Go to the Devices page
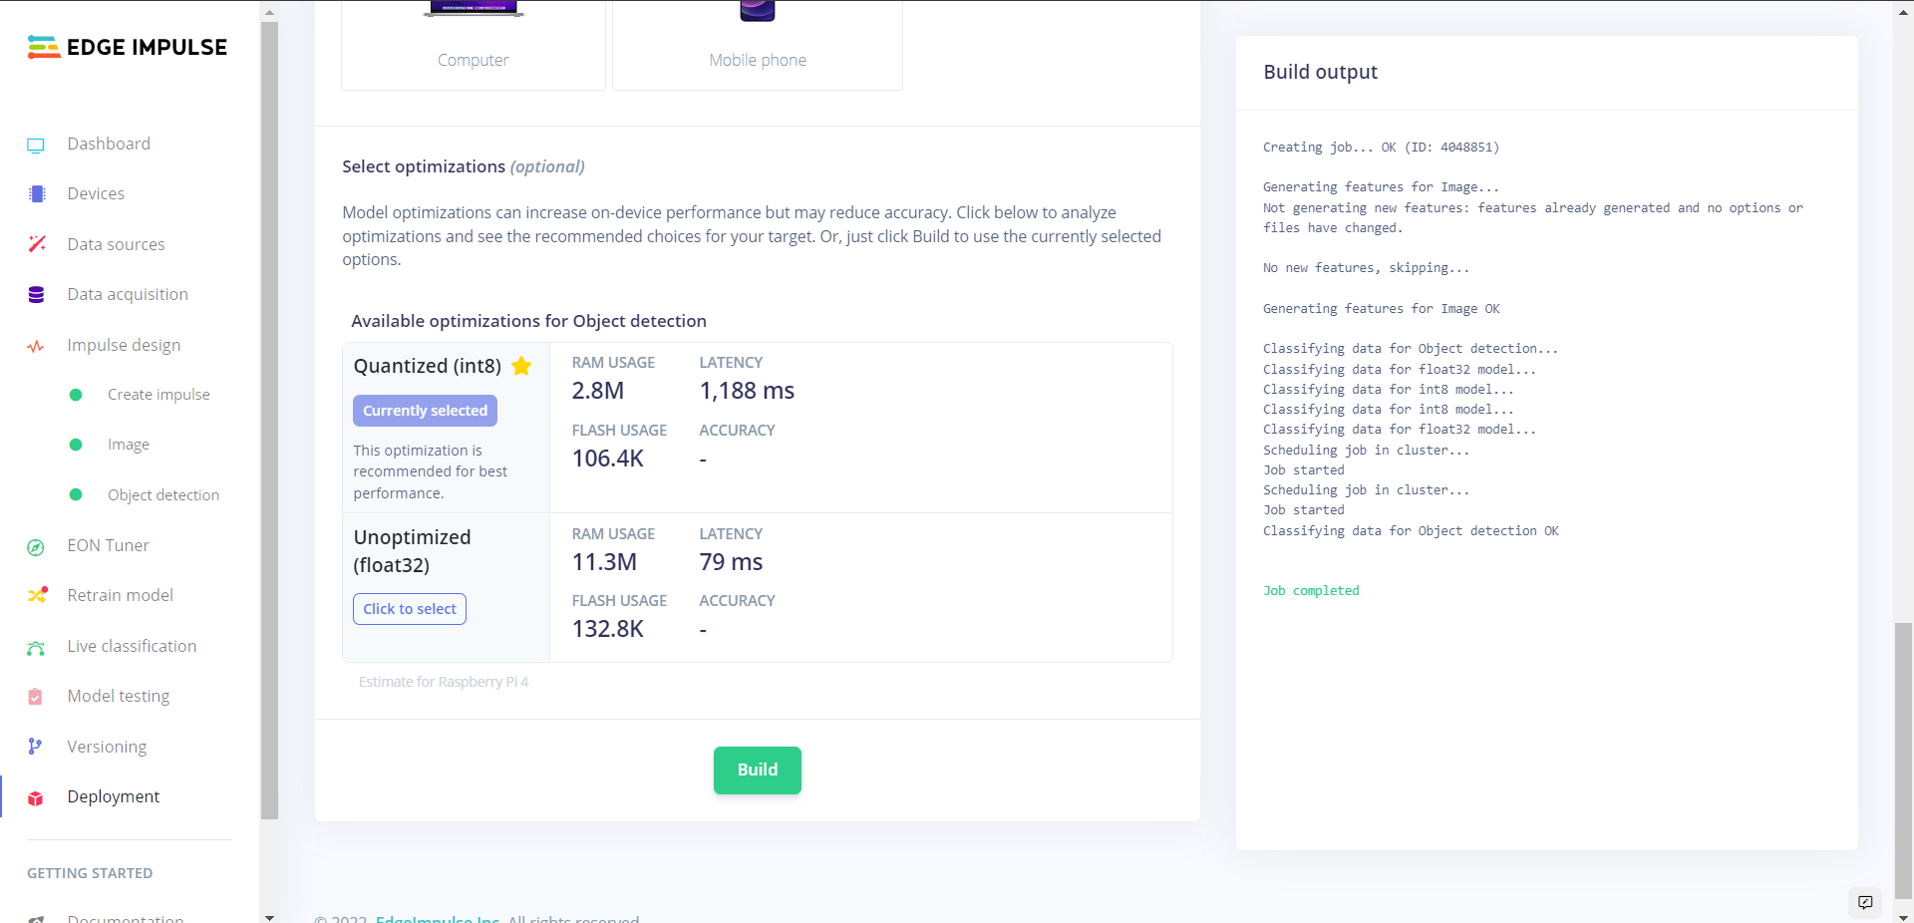The height and width of the screenshot is (923, 1914). [96, 193]
